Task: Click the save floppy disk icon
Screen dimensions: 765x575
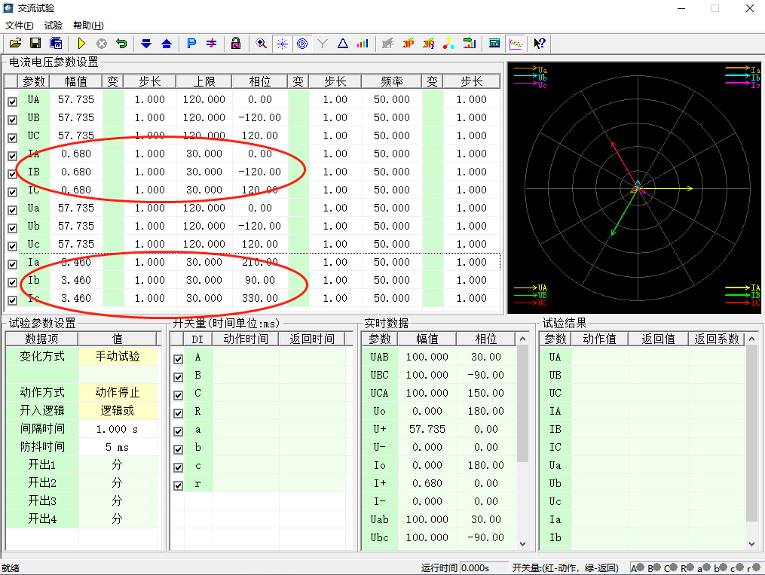Action: (35, 44)
